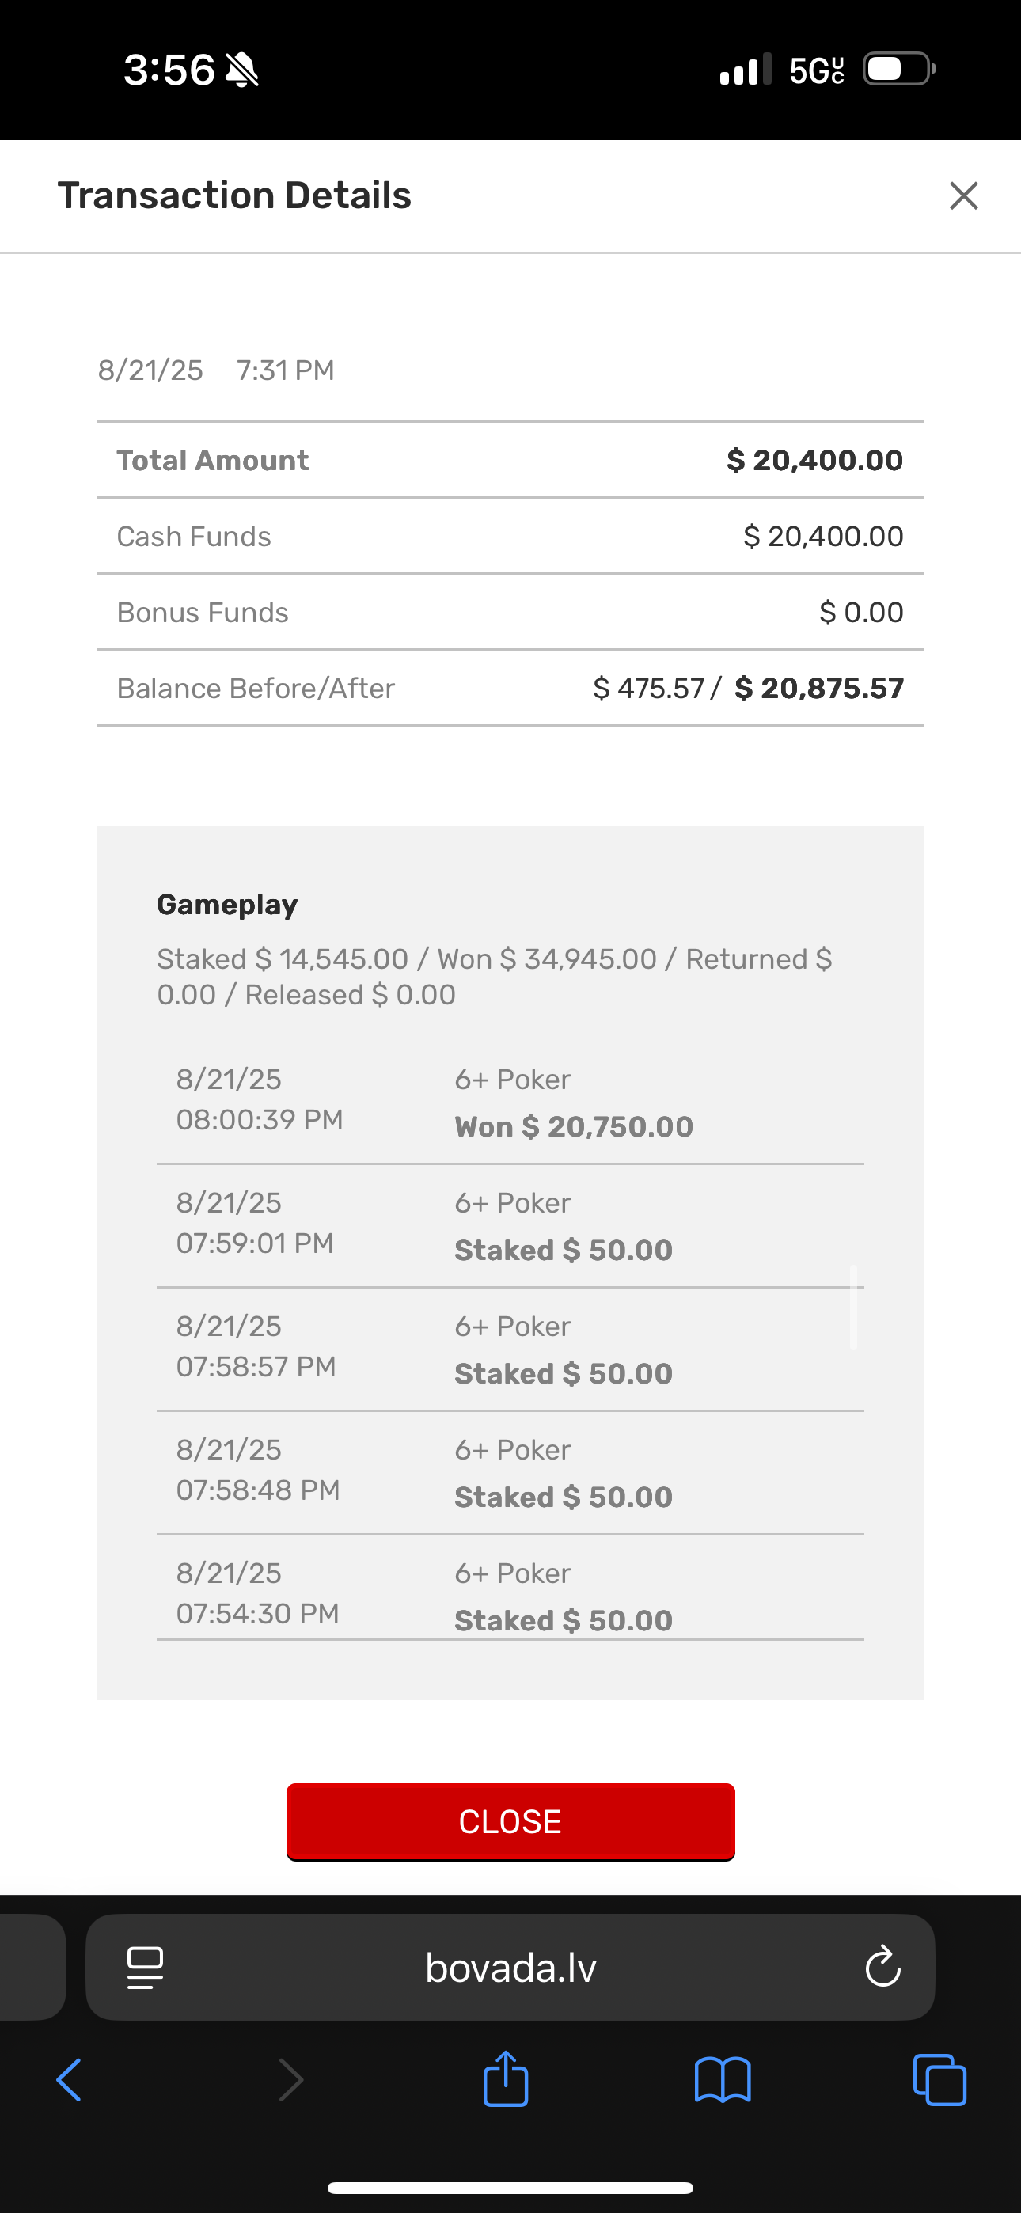Open the page settings menu icon

(146, 1968)
